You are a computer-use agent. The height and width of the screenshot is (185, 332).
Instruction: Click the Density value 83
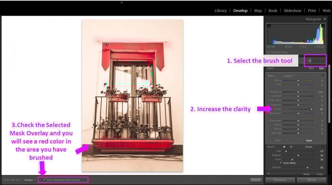(322, 167)
